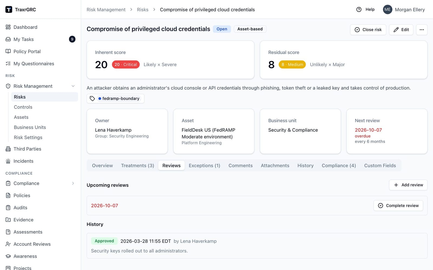Click the My Tasks inbox icon
Image resolution: width=433 pixels, height=270 pixels.
(8, 39)
